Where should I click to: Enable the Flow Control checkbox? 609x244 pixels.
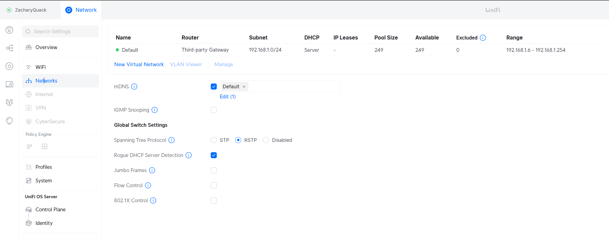(x=214, y=185)
